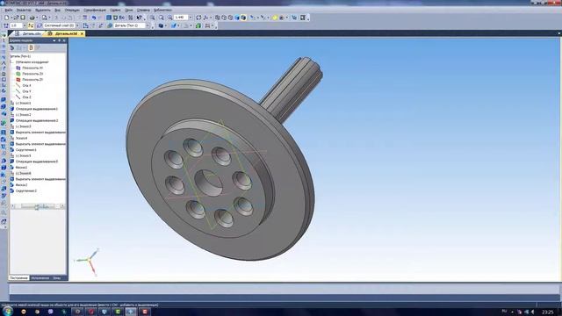
Task: Open the view scale dropdown arrow
Action: coord(190,18)
